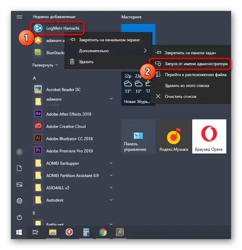Click the Autodesk folder icon
Screen dimensions: 242x250
pyautogui.click(x=38, y=200)
